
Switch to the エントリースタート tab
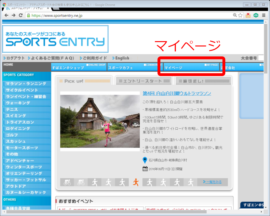point(144,81)
